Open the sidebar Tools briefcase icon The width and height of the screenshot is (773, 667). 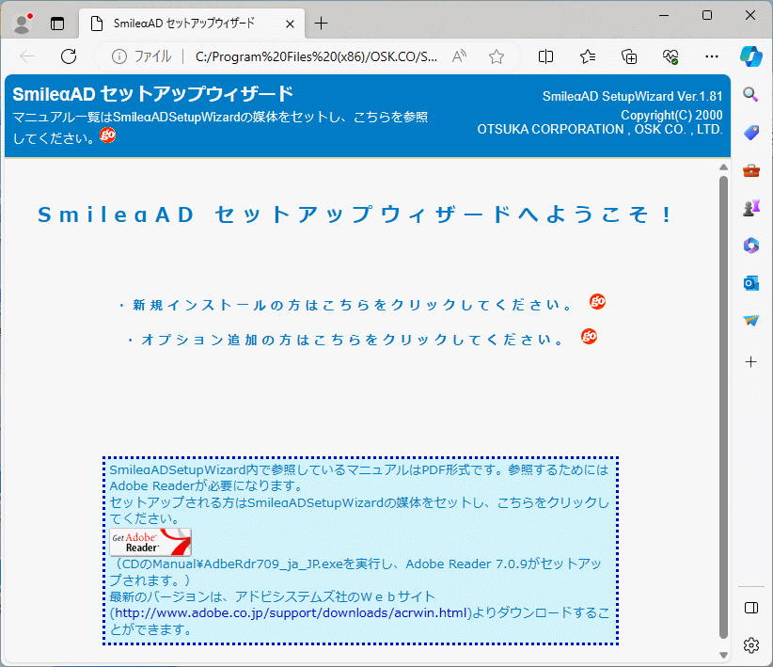(750, 170)
